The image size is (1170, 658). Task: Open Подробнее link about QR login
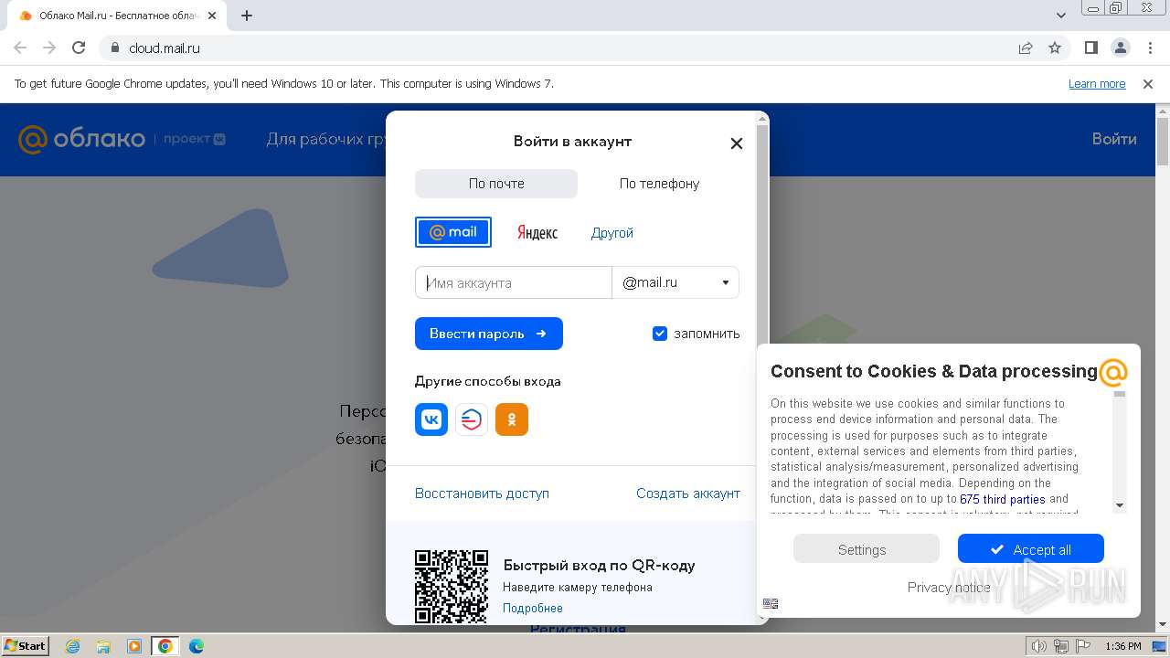(533, 609)
